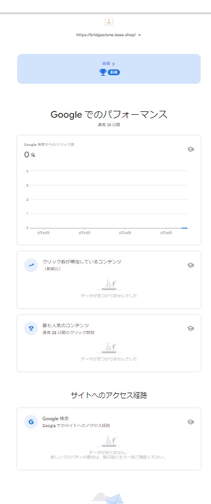Click graduation cap on Google 検索 card
The height and width of the screenshot is (504, 211).
[x=190, y=422]
